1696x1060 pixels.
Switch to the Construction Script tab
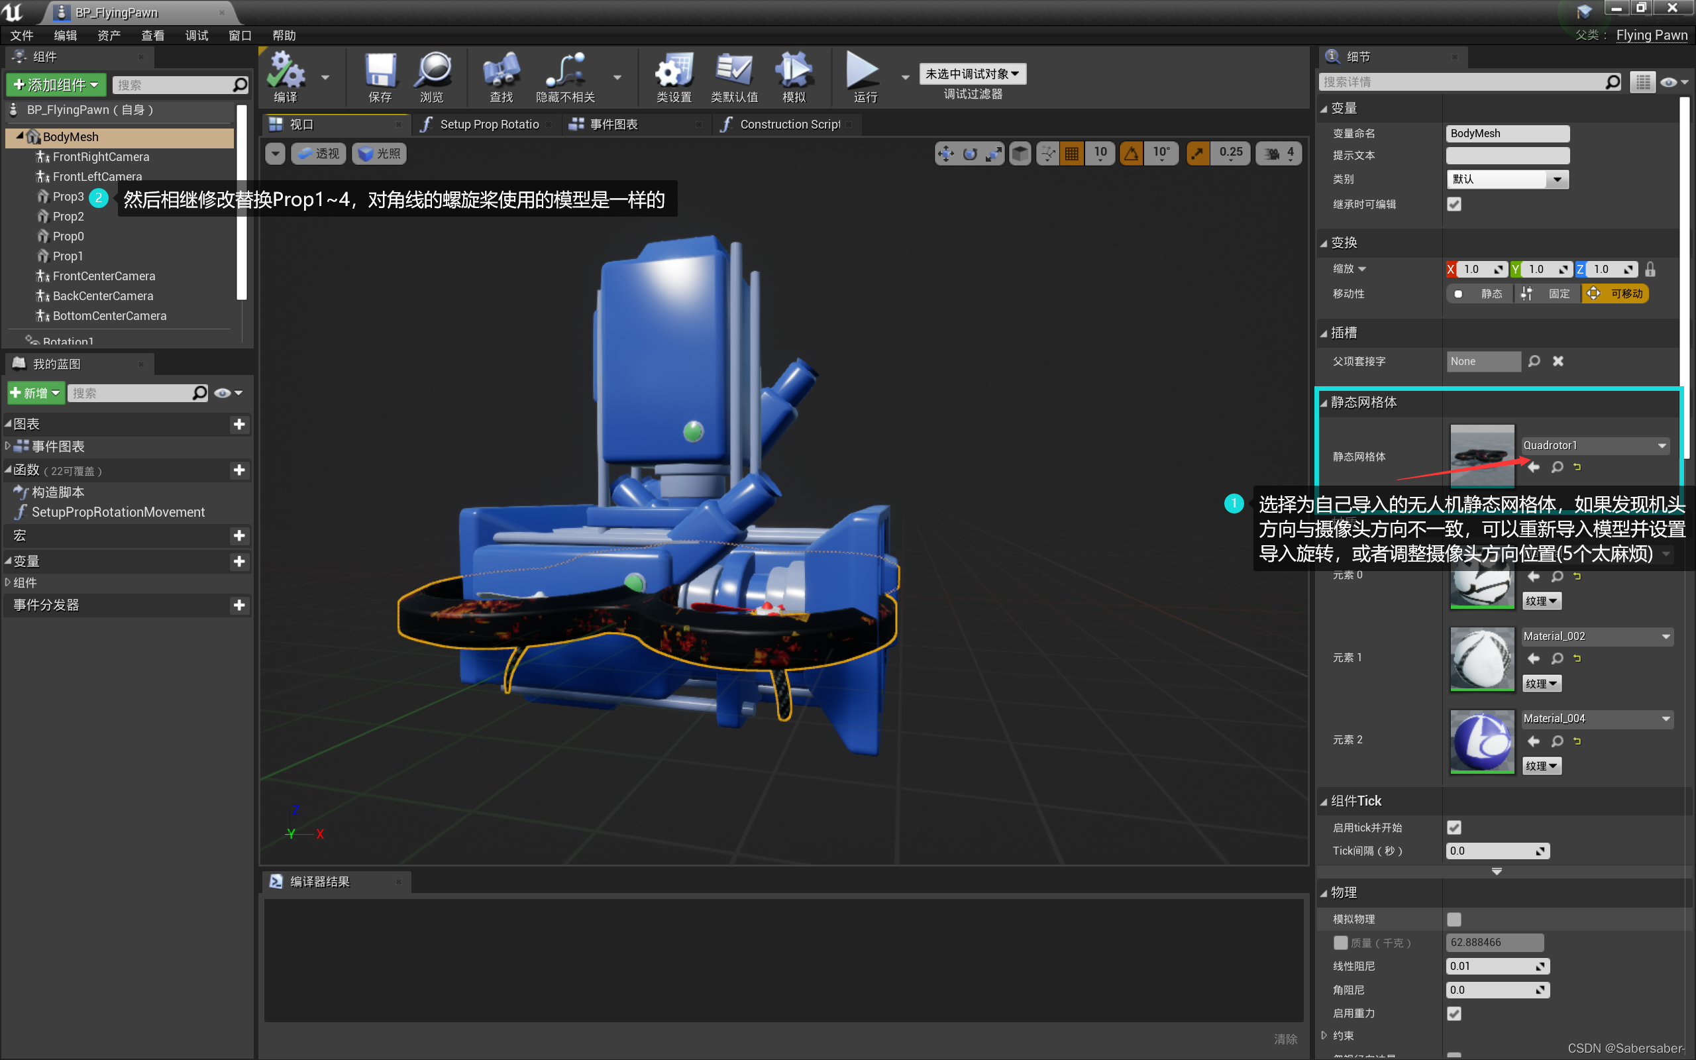pyautogui.click(x=789, y=124)
